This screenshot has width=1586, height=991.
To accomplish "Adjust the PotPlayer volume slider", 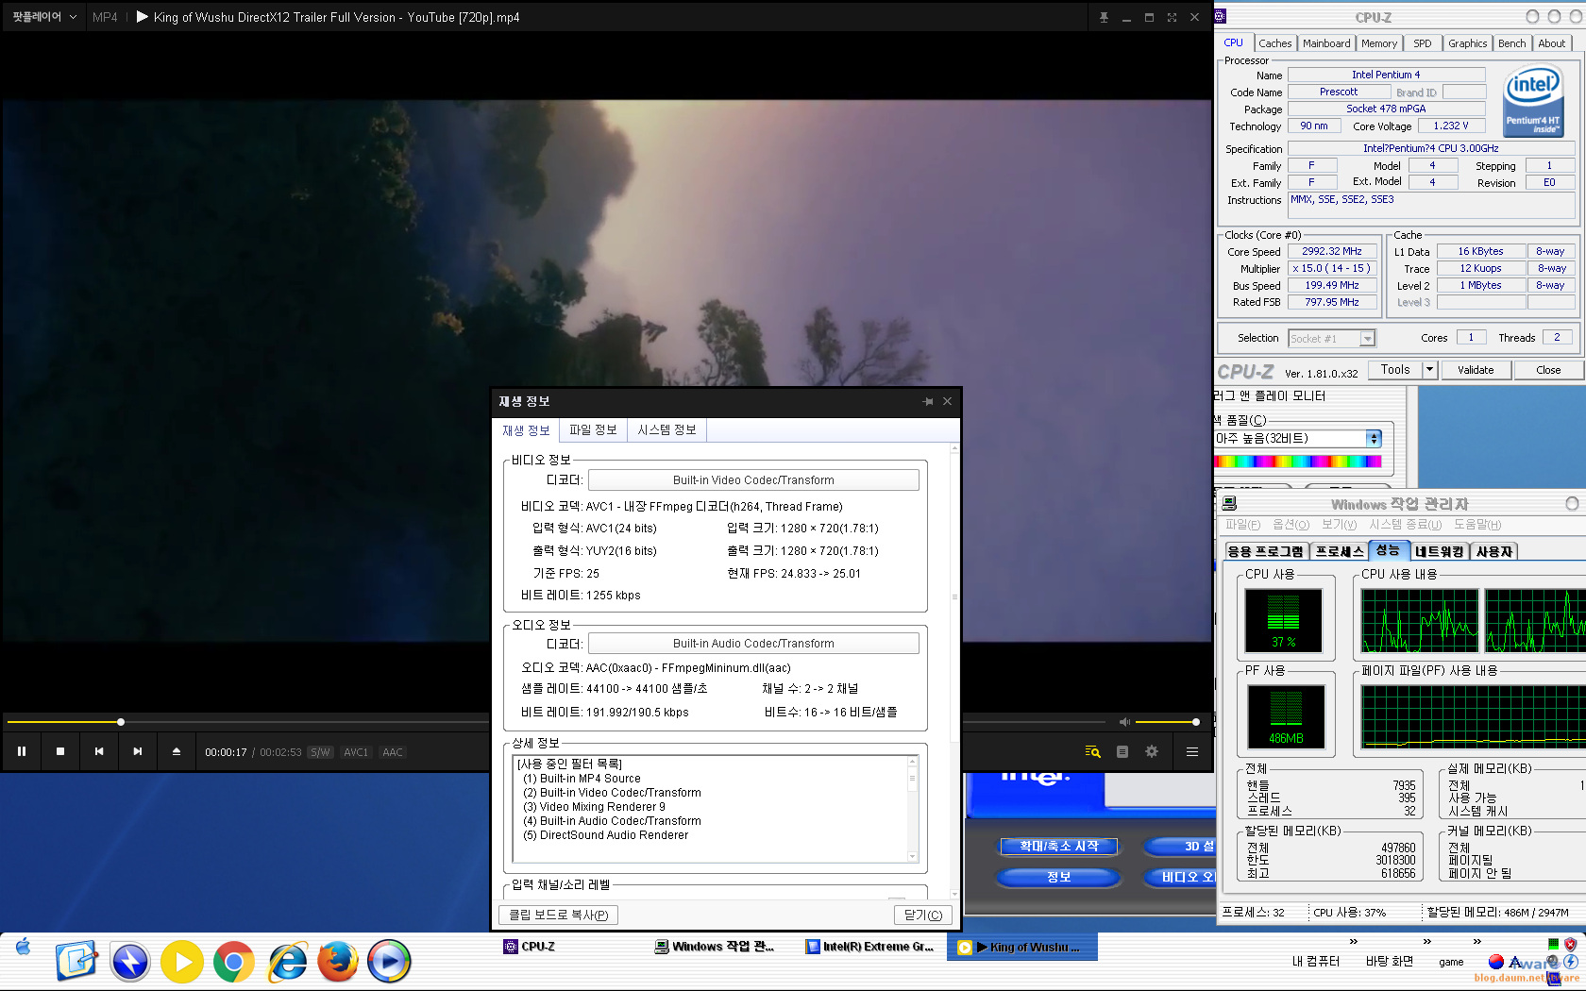I will [1167, 722].
